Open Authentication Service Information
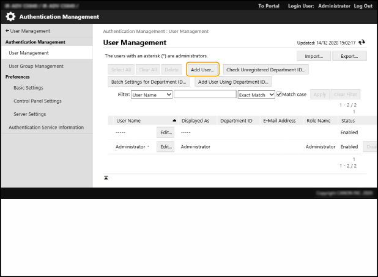The image size is (378, 277). point(46,127)
